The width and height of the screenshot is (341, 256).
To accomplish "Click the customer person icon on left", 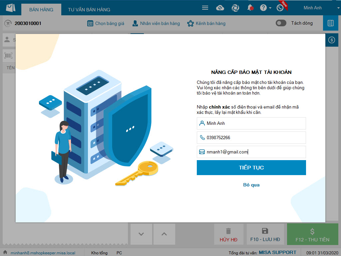I will click(7, 40).
